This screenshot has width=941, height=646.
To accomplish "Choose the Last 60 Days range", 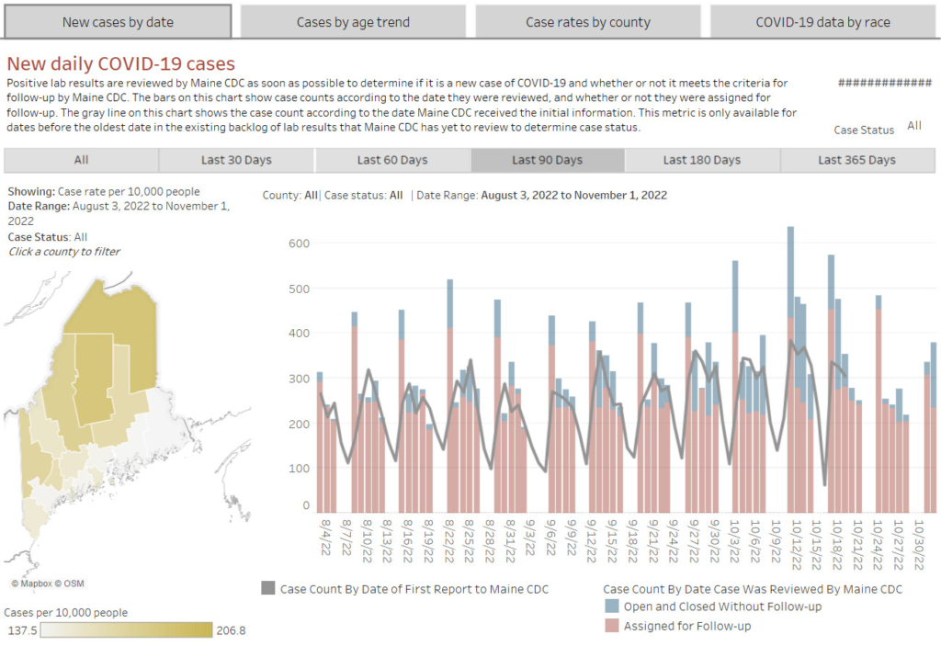I will coord(392,160).
